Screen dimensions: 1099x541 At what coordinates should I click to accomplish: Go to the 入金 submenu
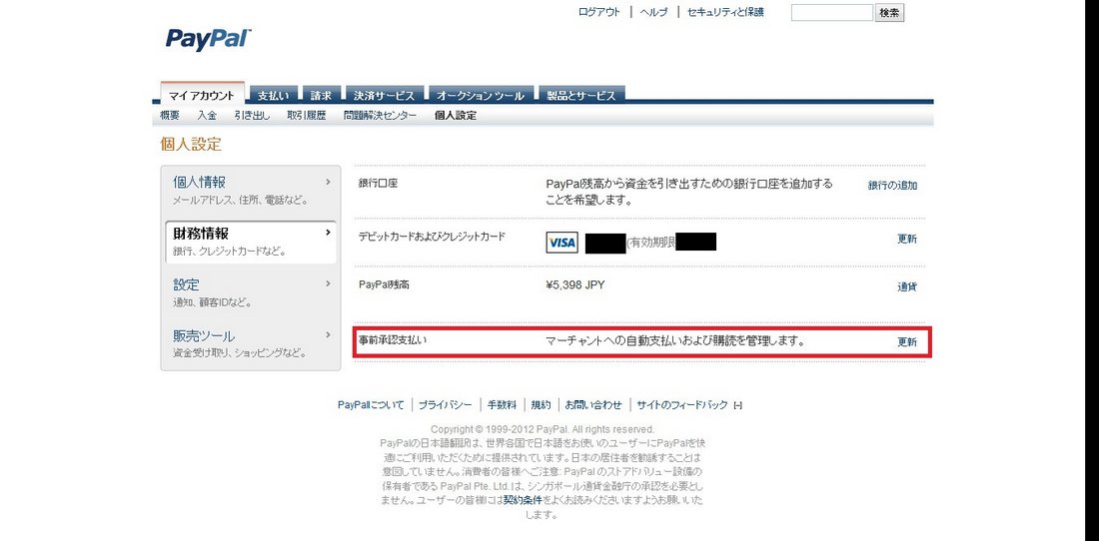(207, 116)
